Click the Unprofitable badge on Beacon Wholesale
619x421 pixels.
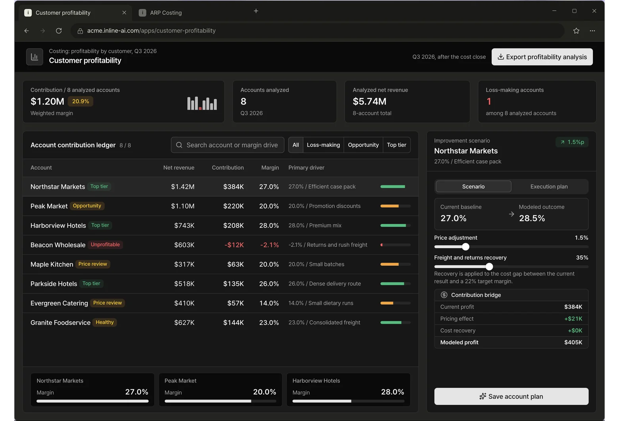tap(105, 245)
